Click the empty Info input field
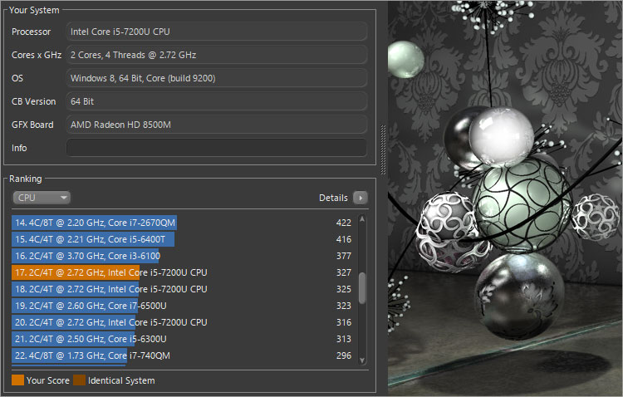This screenshot has width=623, height=397. click(217, 148)
